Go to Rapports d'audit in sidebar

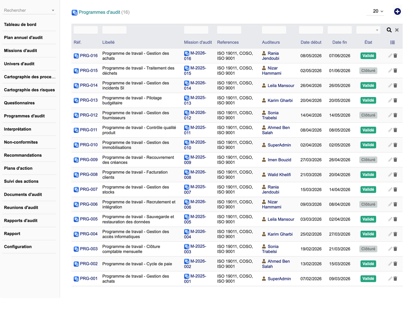[21, 221]
